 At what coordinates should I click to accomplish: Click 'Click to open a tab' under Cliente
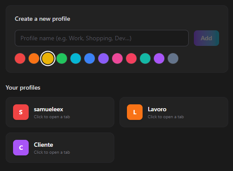52,152
